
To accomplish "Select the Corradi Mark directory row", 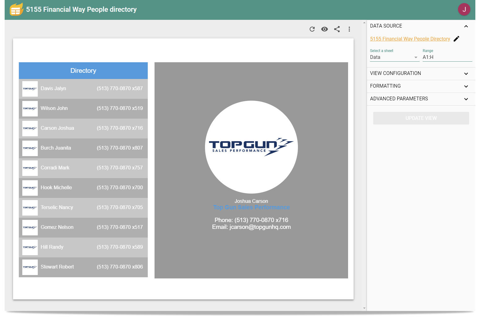I will (x=83, y=168).
